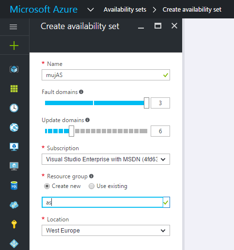Open Recent clock icon in sidebar
The image size is (234, 250).
pyautogui.click(x=14, y=108)
